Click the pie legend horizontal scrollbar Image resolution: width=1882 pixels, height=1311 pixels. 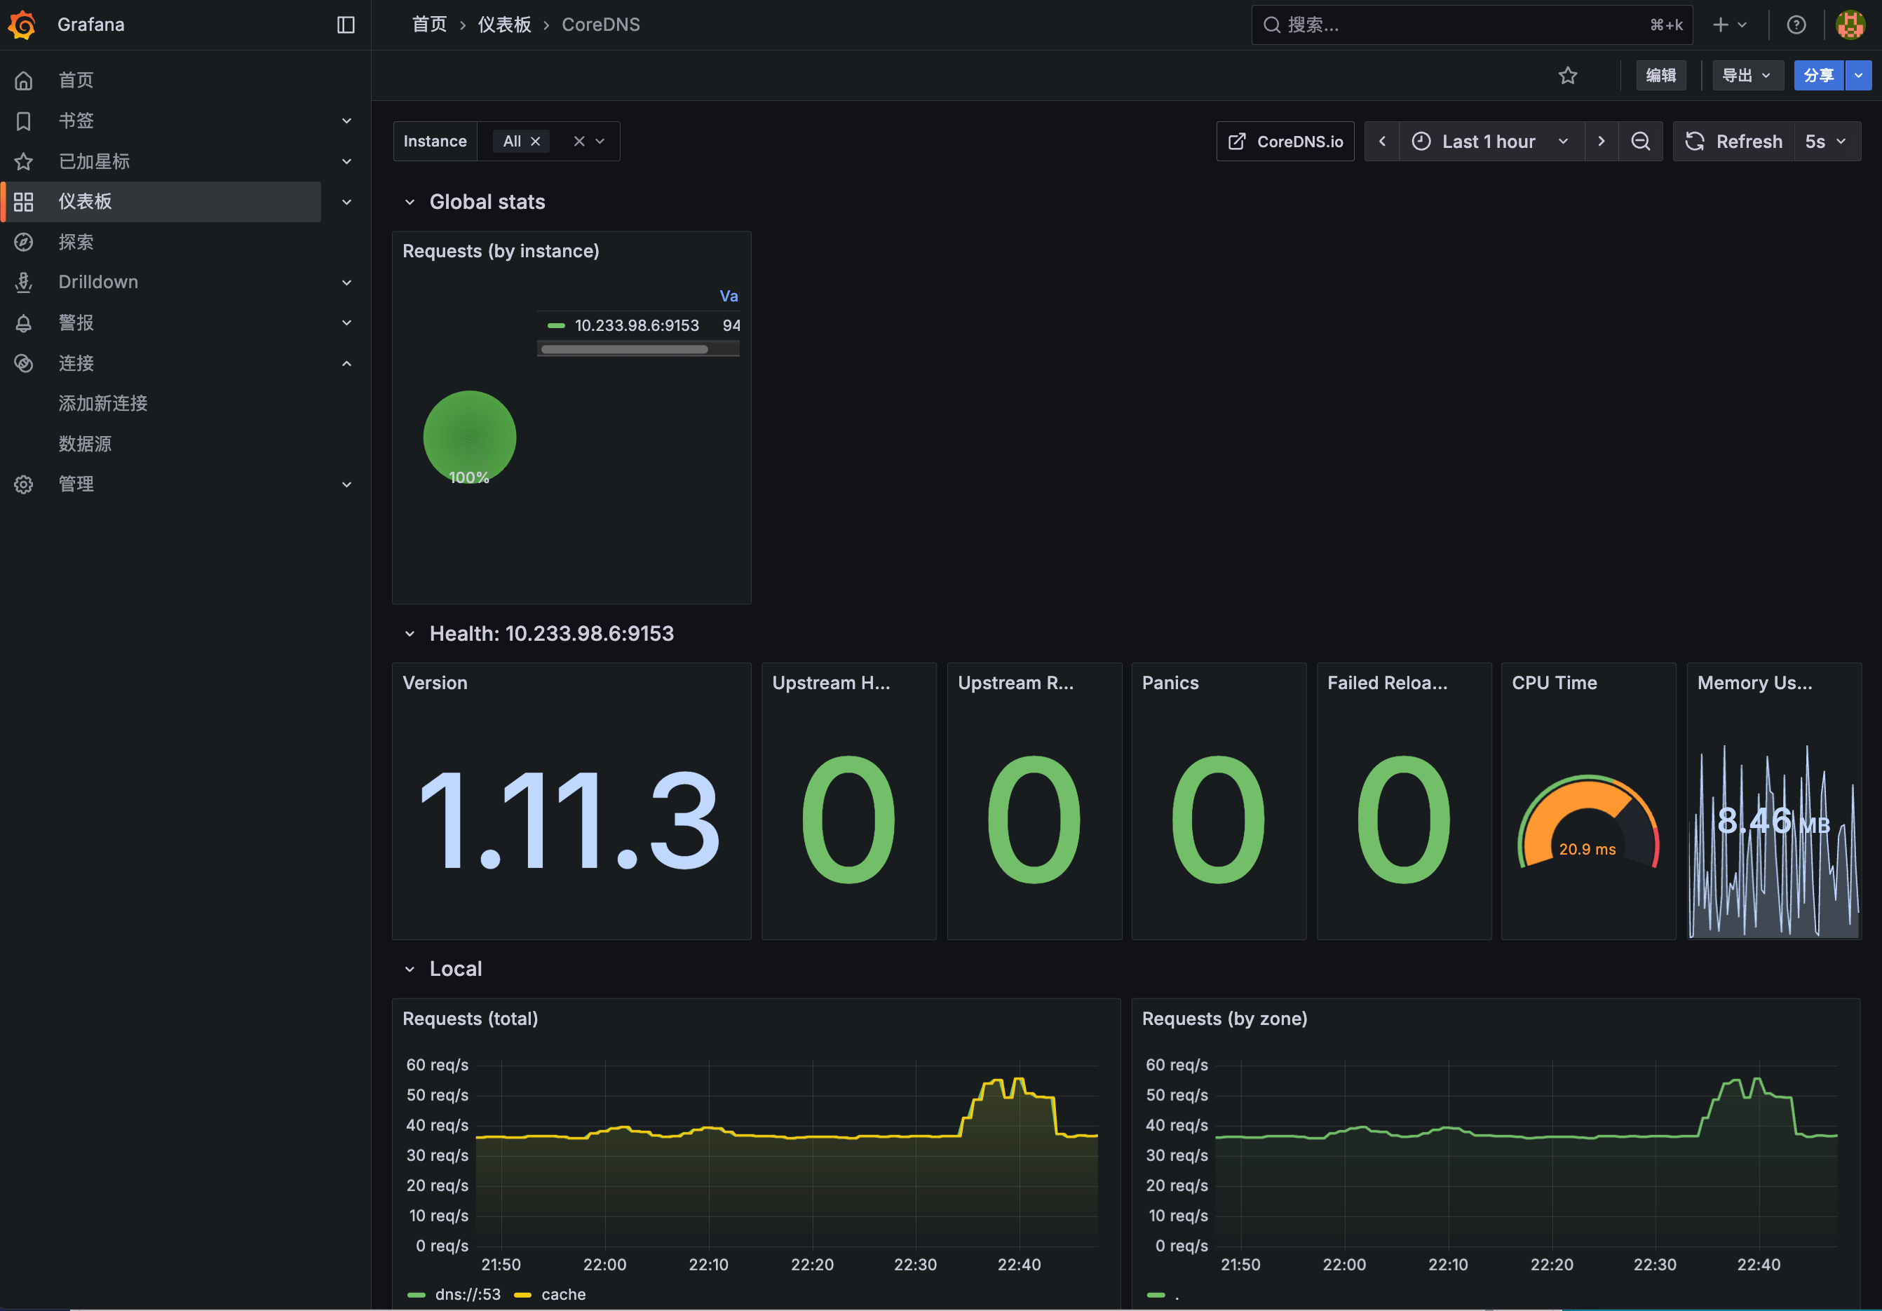click(x=625, y=349)
